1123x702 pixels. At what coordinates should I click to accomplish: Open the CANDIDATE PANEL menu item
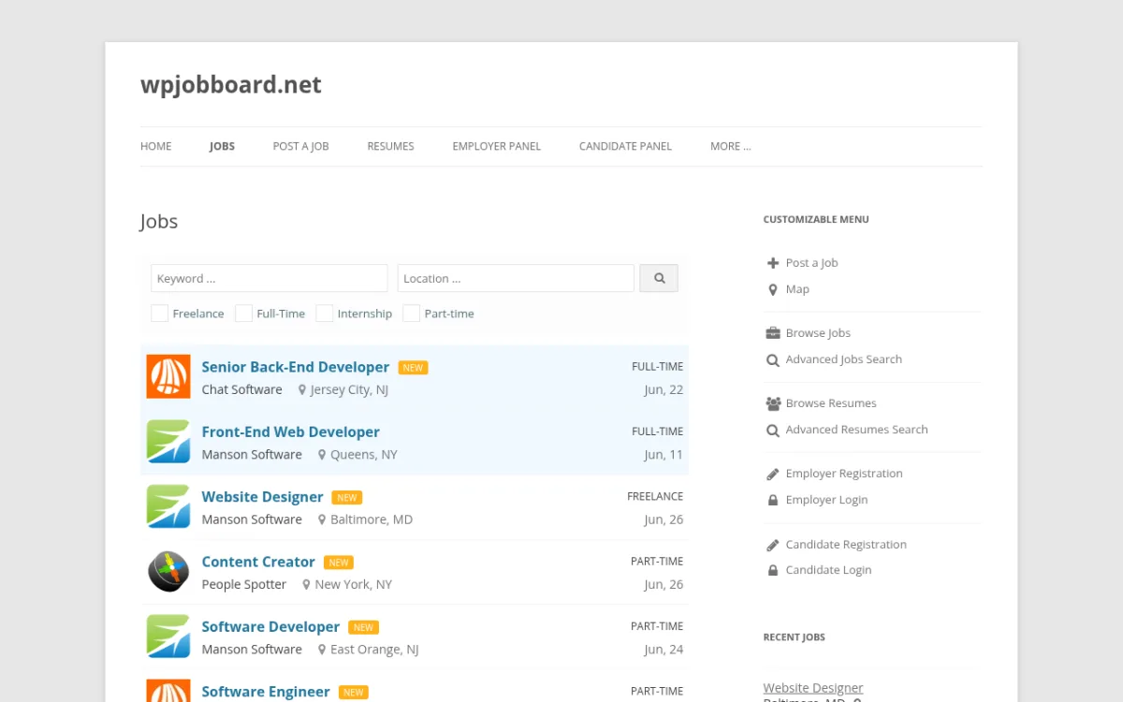point(625,146)
